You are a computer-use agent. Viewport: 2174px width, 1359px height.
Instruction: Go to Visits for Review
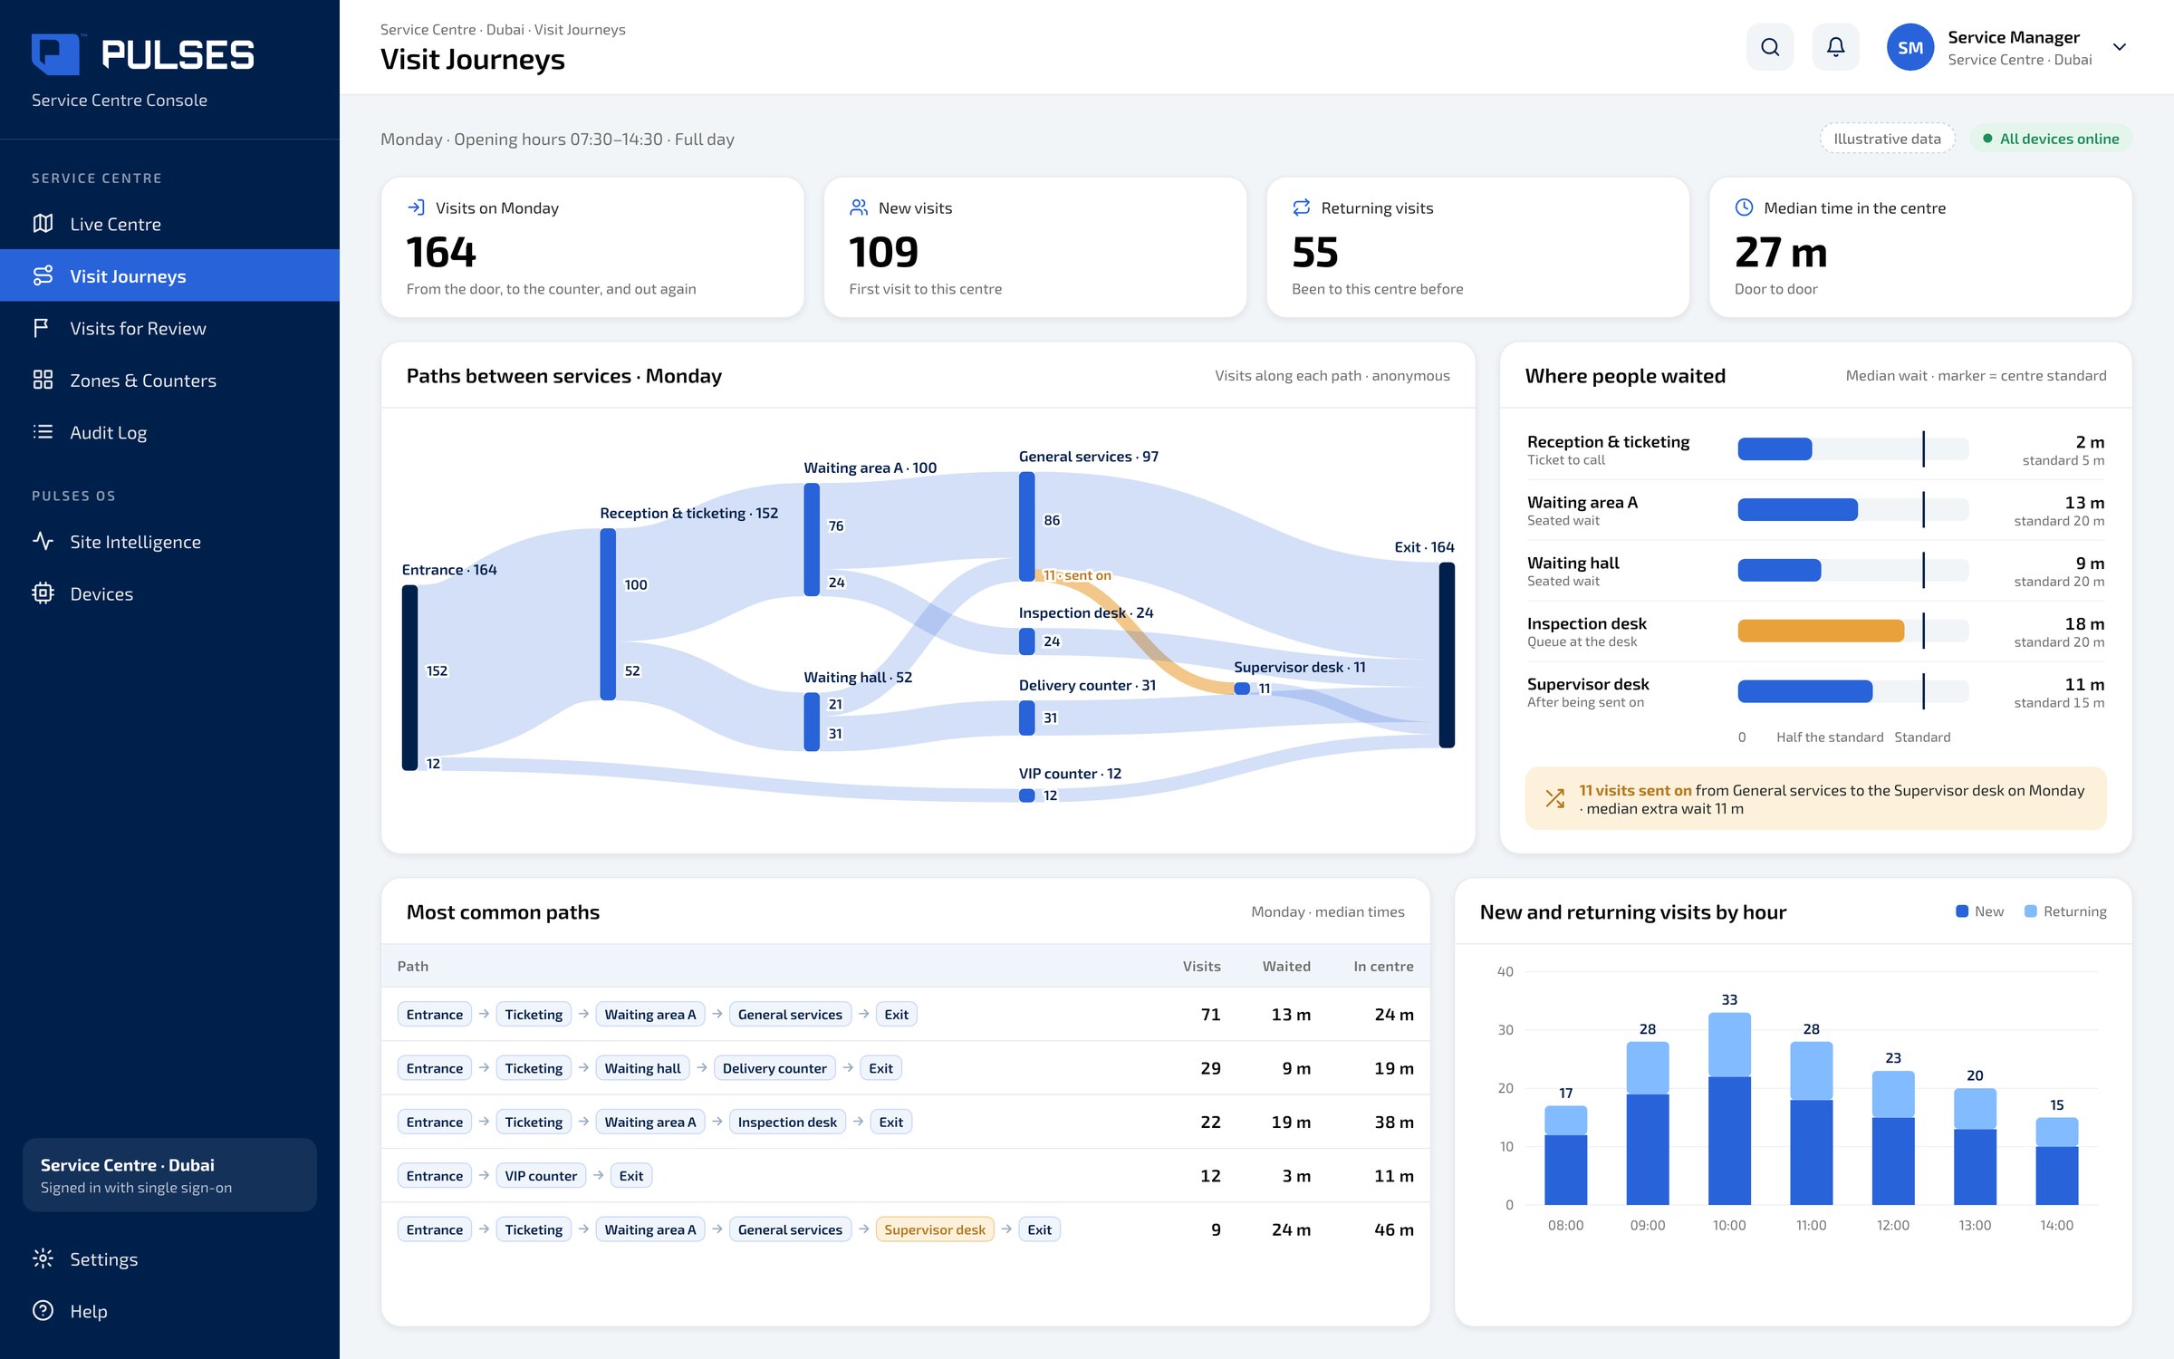pyautogui.click(x=169, y=328)
